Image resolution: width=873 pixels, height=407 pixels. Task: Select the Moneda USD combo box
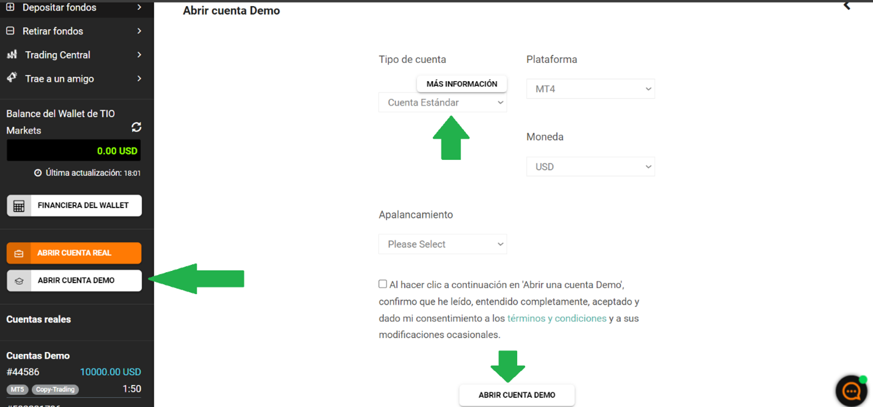(590, 166)
